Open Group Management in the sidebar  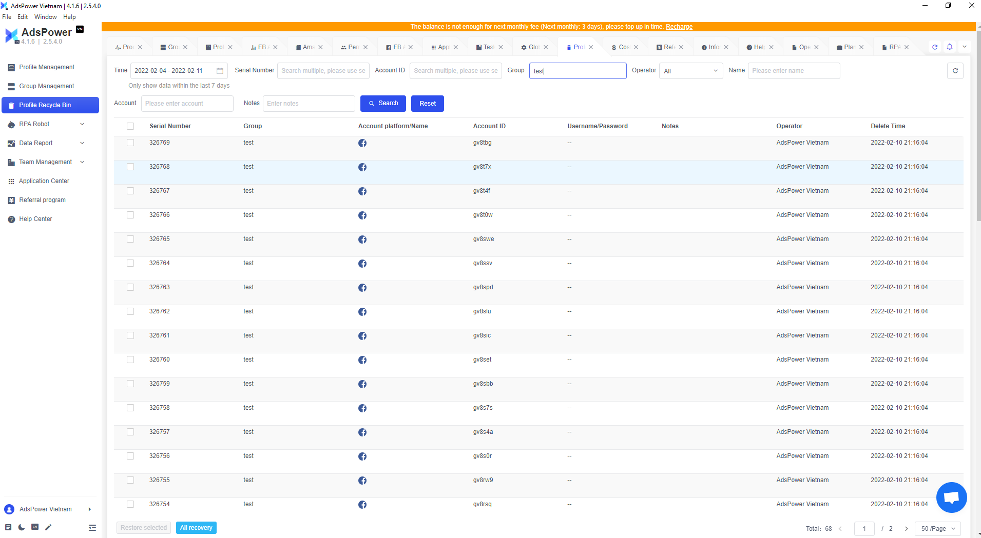pyautogui.click(x=47, y=86)
